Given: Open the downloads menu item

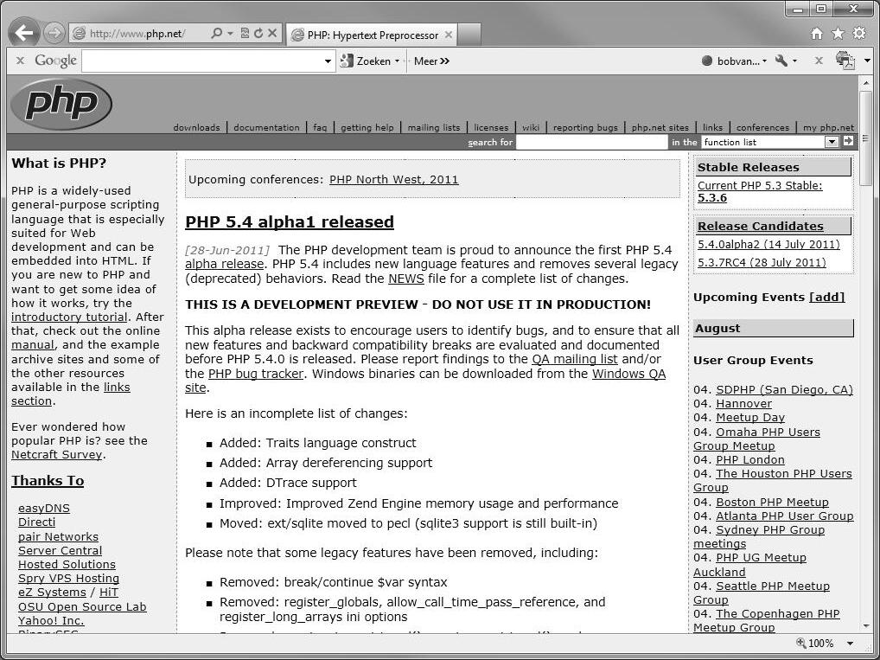Looking at the screenshot, I should click(x=196, y=127).
